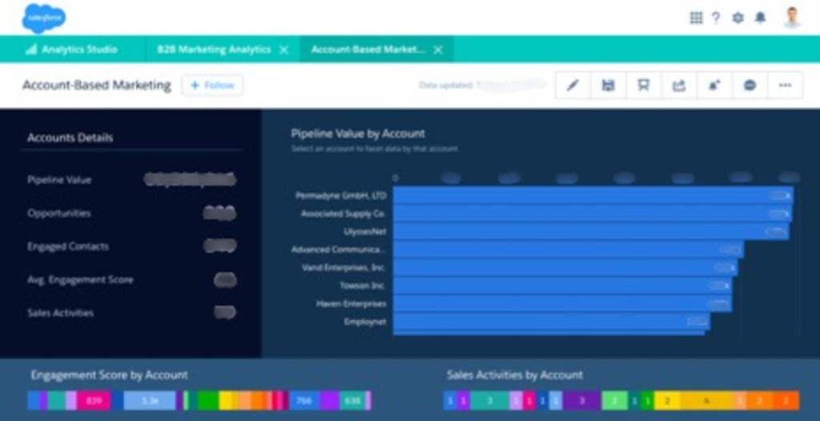This screenshot has height=421, width=820.
Task: Click the Pipeline Value metric label
Action: 59,180
